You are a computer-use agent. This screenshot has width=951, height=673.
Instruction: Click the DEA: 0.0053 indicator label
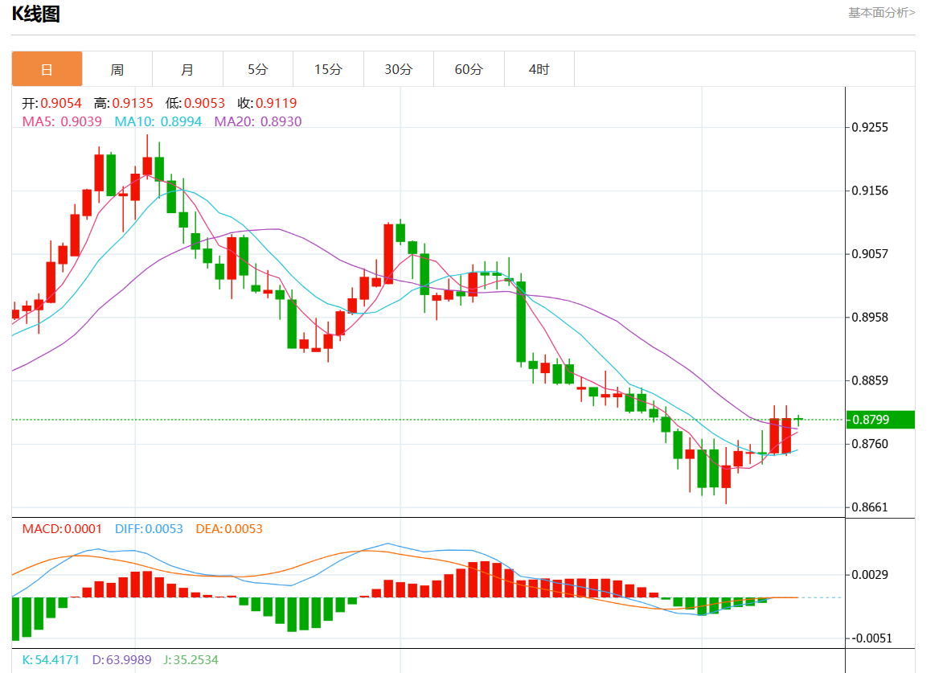(229, 528)
